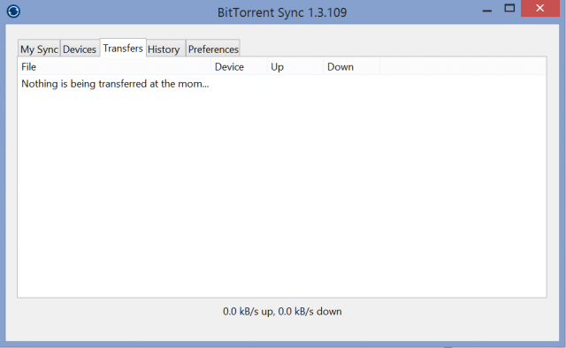The image size is (566, 348).
Task: Select the Transfers tab
Action: point(123,48)
